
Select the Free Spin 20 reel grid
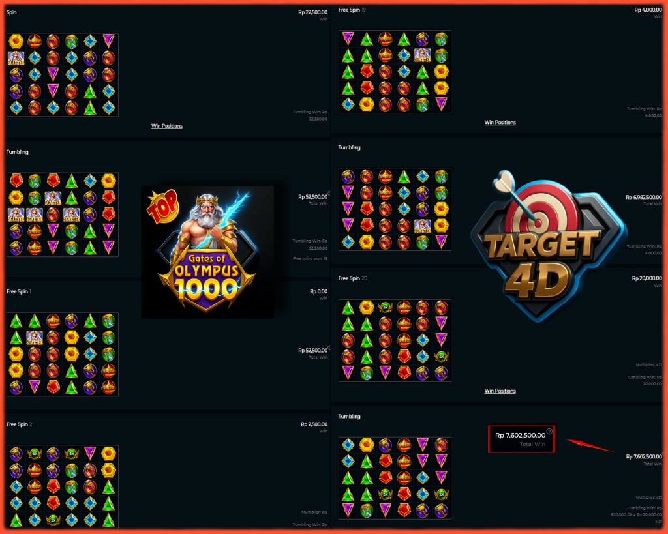tap(395, 340)
